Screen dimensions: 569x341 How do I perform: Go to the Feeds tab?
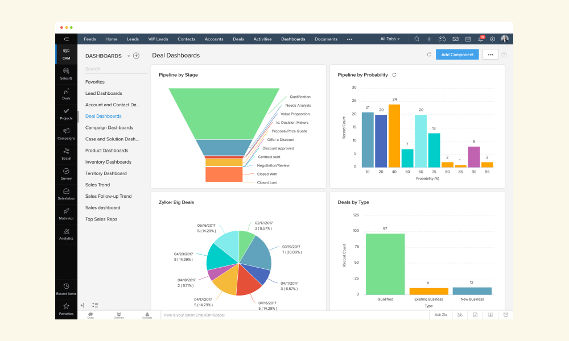coord(90,39)
